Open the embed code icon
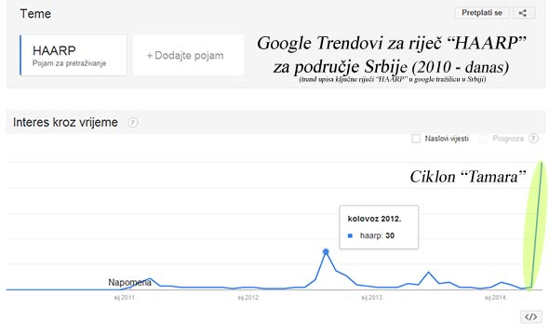 tap(530, 316)
